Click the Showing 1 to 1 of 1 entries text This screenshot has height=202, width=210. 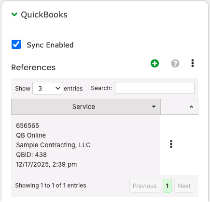[51, 186]
